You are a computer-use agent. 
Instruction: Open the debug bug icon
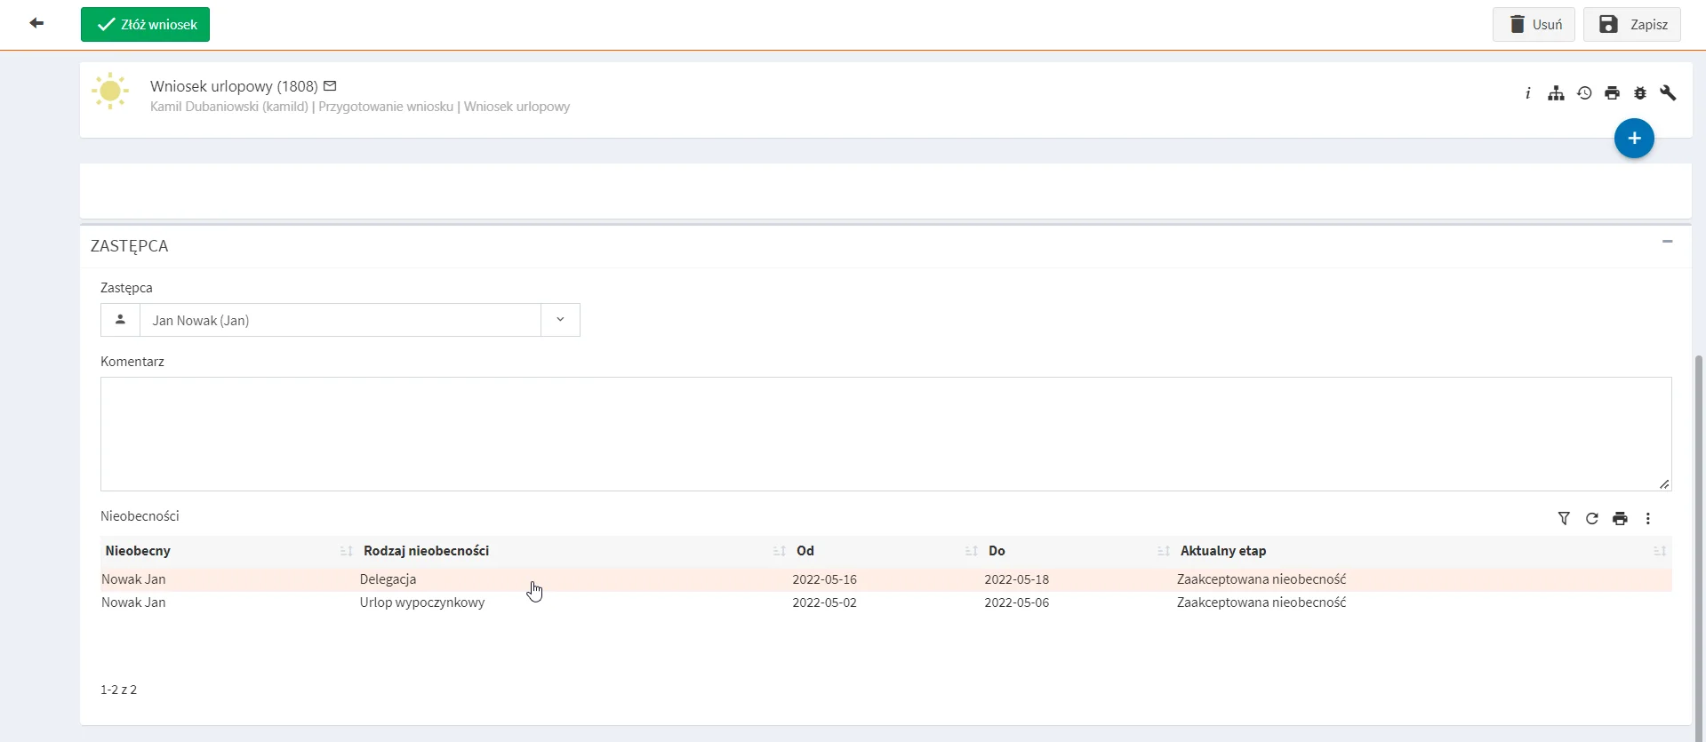[x=1640, y=93]
